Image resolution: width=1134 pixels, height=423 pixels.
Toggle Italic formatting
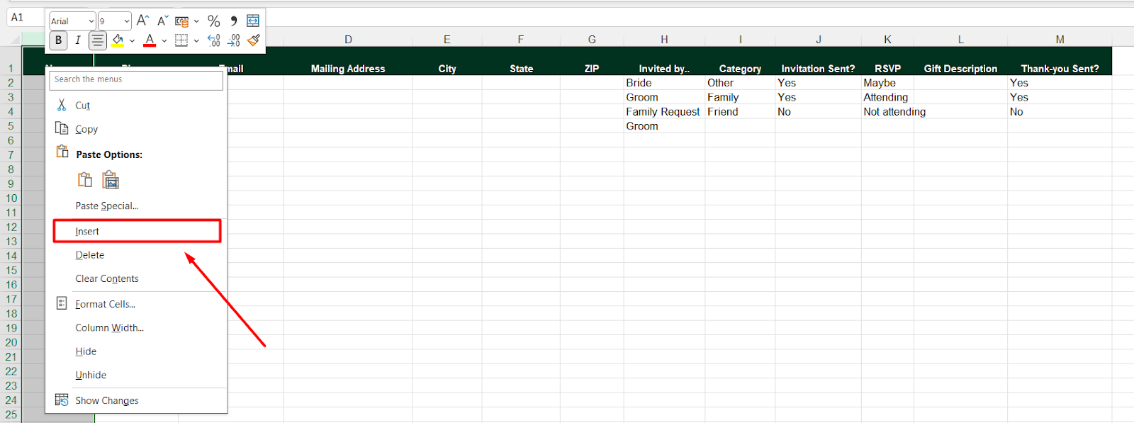(78, 40)
